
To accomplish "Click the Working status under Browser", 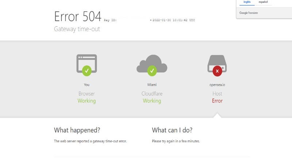I will click(x=87, y=101).
